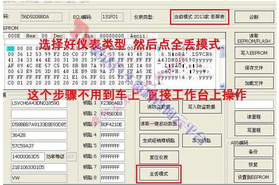The height and width of the screenshot is (185, 279).
Task: Click the ABS编码 恢复 button
Action: pos(253,164)
